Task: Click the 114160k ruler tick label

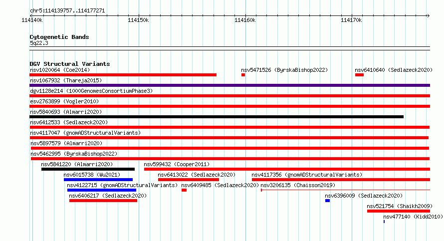Action: pyautogui.click(x=245, y=20)
